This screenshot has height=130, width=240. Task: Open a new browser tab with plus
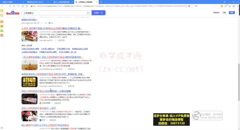(101, 2)
